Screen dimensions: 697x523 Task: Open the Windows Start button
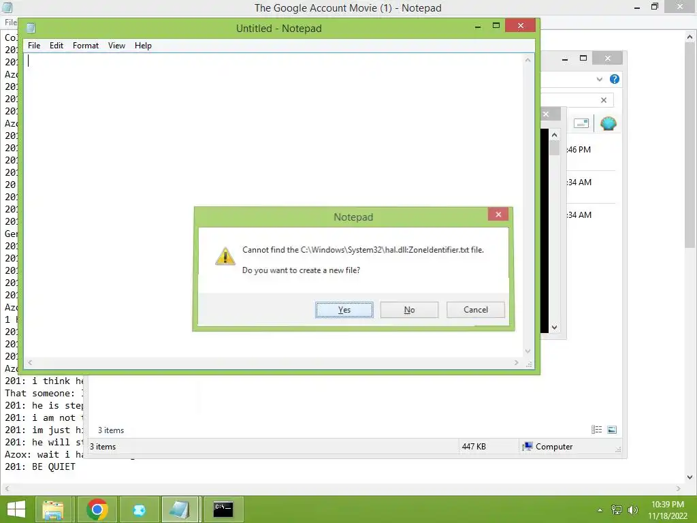16,509
